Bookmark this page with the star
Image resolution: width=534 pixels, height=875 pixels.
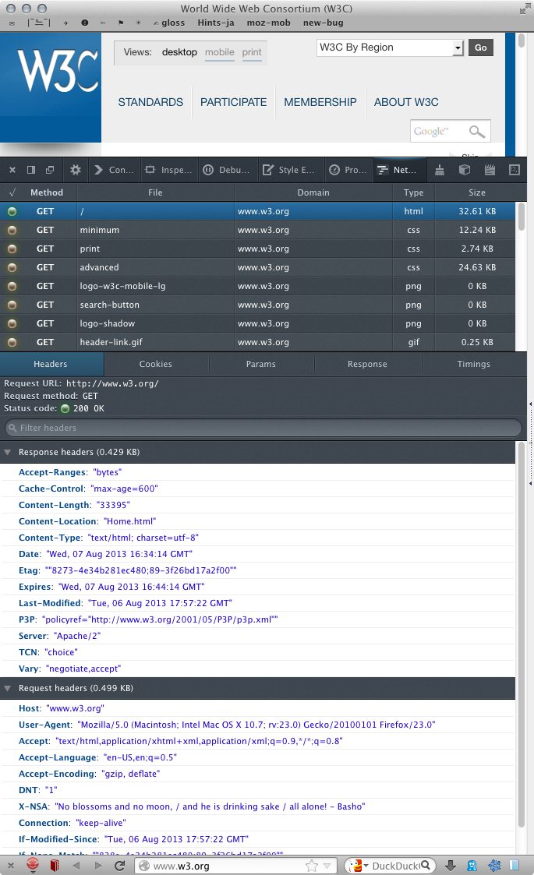pyautogui.click(x=312, y=866)
